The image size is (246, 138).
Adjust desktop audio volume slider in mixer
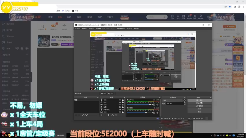tap(139, 113)
